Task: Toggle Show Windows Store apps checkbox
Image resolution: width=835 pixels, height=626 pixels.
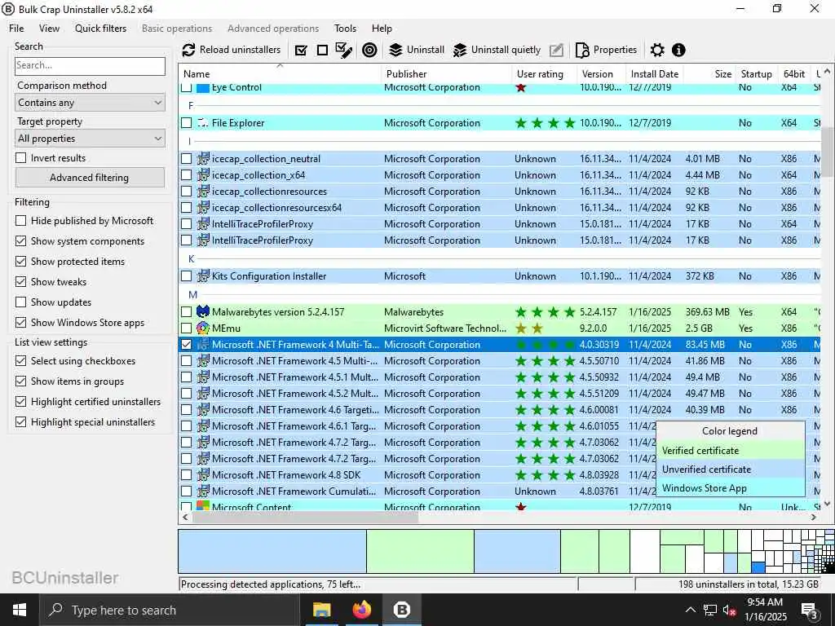Action: pyautogui.click(x=20, y=323)
